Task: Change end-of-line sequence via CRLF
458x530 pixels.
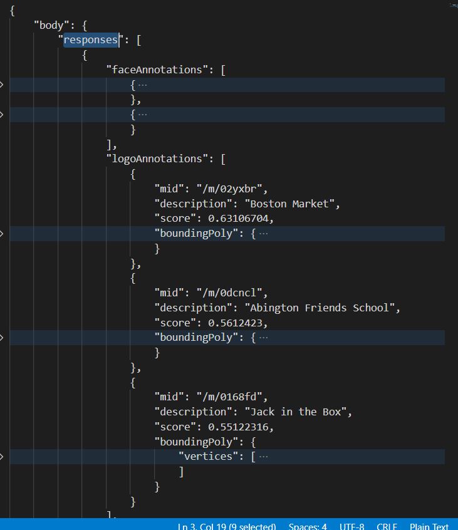Action: point(387,526)
